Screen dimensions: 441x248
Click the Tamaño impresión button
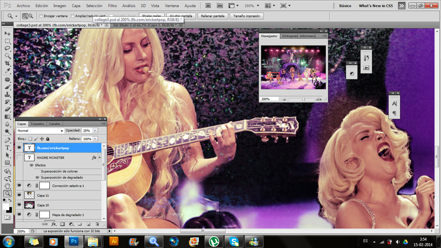pos(247,16)
